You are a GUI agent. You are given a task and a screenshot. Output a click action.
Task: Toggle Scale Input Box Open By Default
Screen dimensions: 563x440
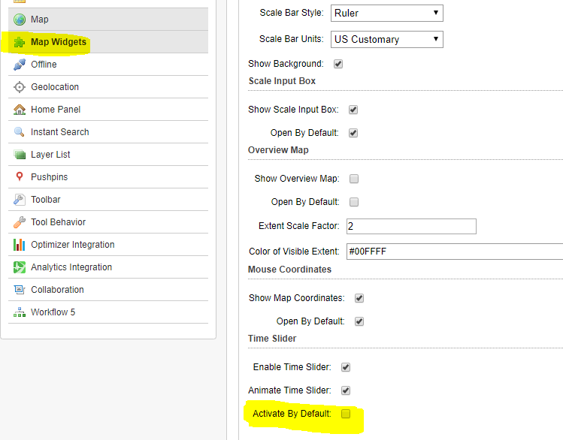click(x=353, y=133)
